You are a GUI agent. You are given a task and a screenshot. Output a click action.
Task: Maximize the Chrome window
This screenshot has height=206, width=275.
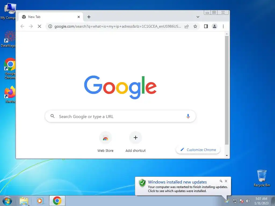(x=214, y=12)
